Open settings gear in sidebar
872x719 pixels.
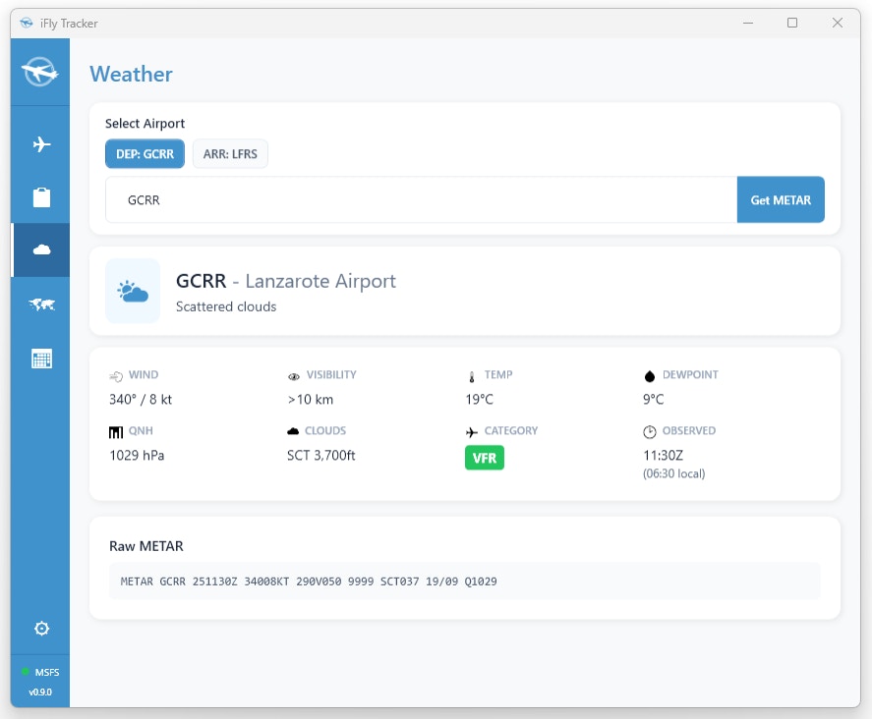tap(41, 629)
